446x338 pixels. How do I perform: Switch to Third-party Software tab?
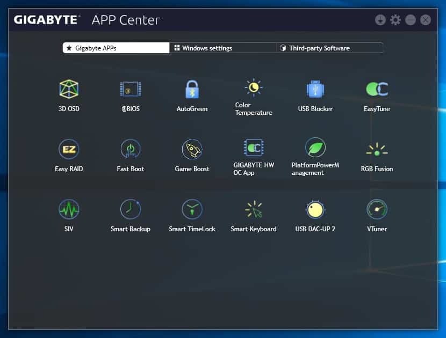[329, 48]
